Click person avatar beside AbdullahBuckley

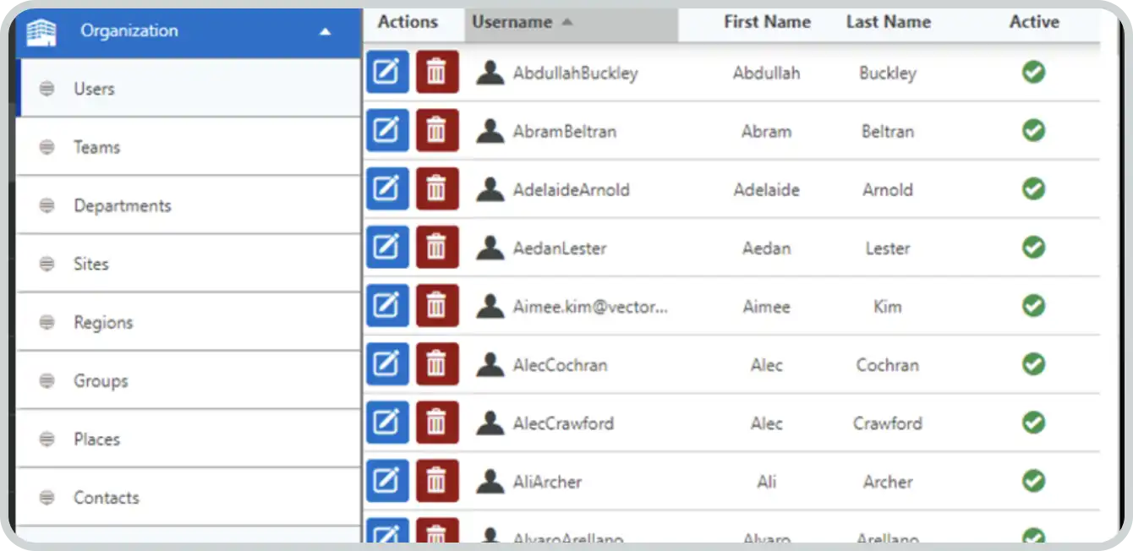[x=490, y=73]
